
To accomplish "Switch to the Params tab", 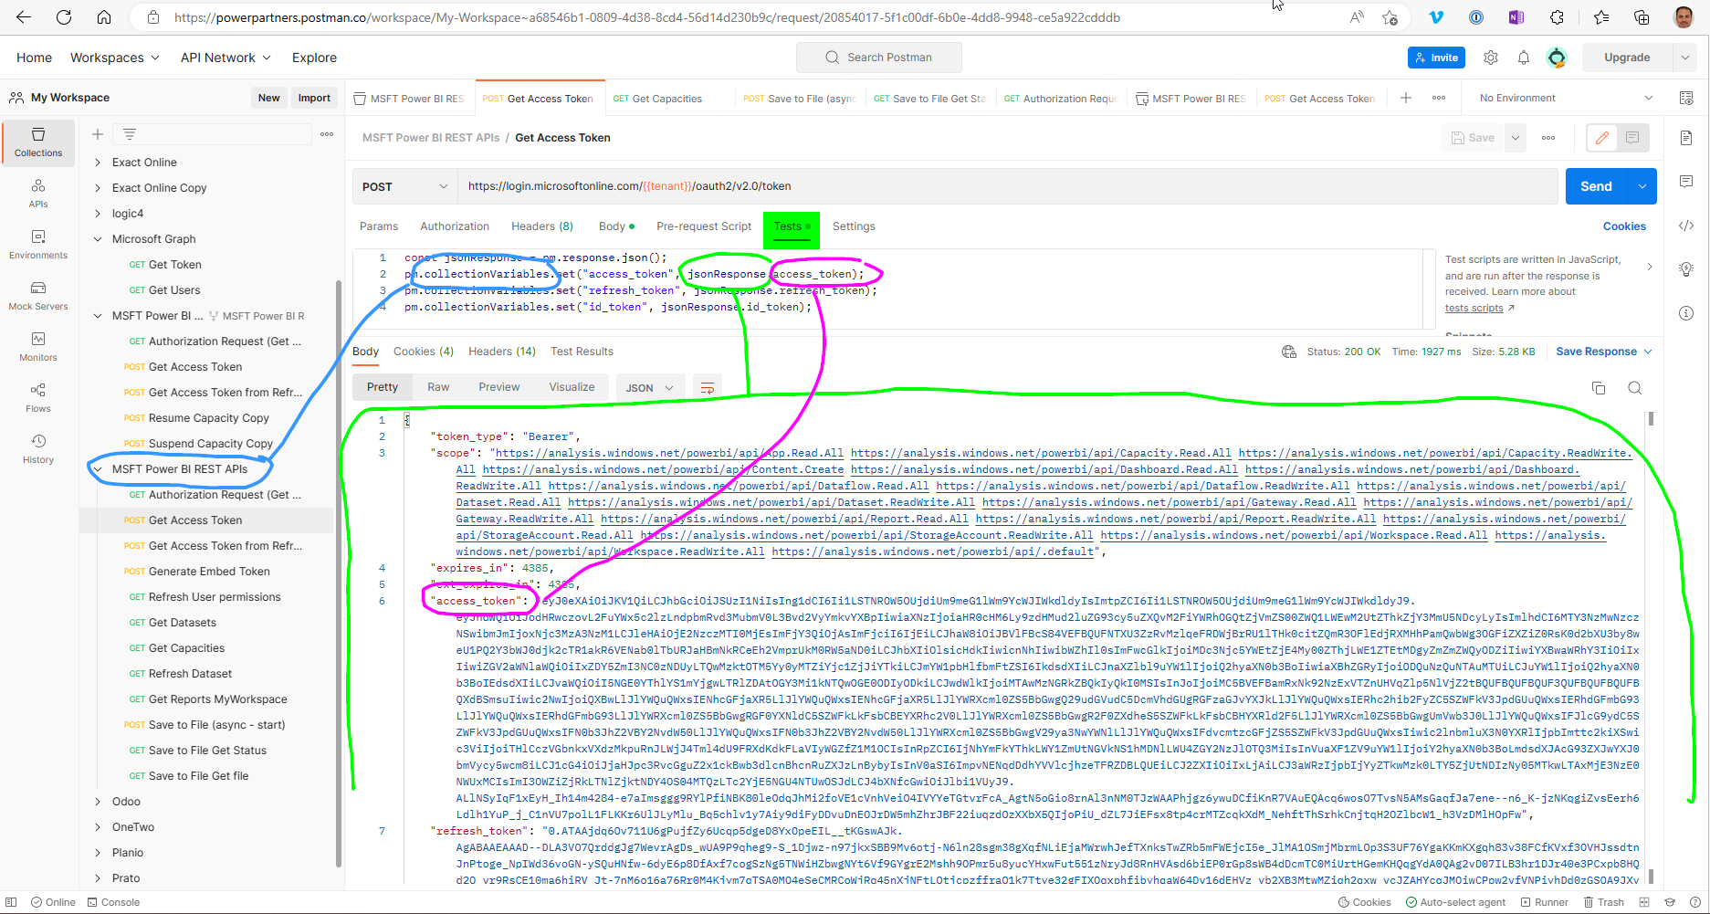I will tap(379, 226).
